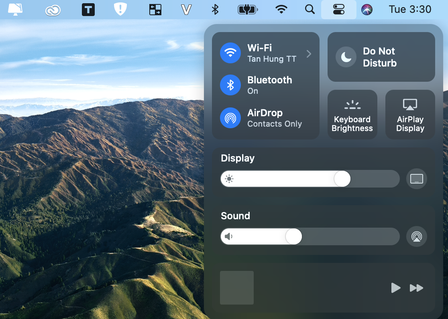Open Wi-Fi settings via blue Wi-Fi icon

click(230, 53)
